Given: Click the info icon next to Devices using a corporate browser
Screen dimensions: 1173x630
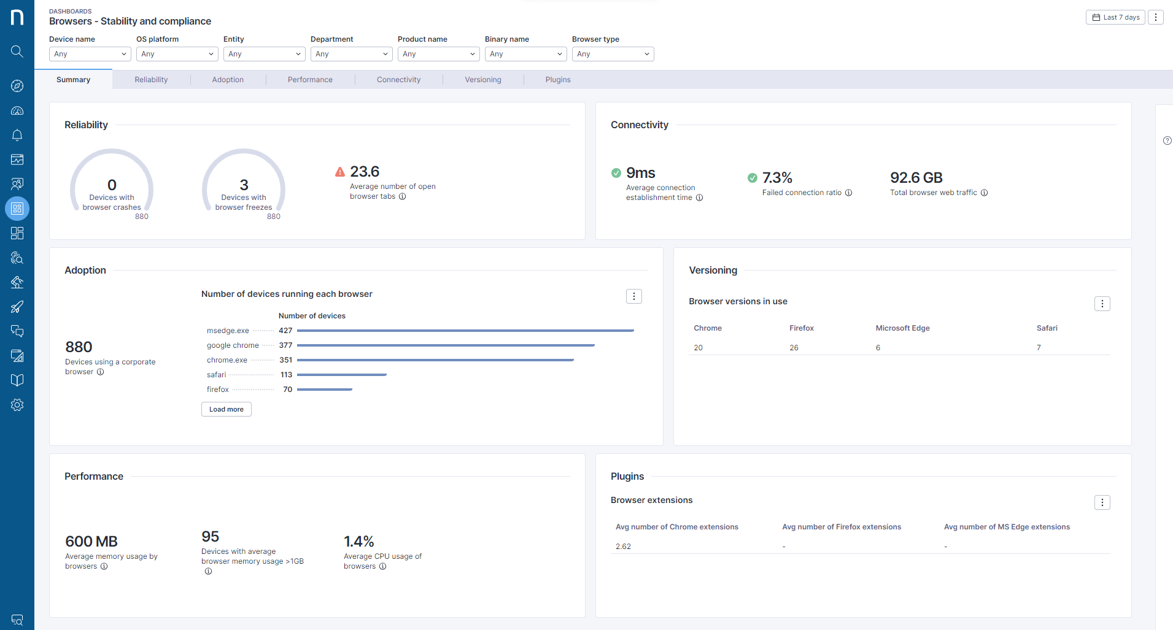Looking at the screenshot, I should pos(101,372).
